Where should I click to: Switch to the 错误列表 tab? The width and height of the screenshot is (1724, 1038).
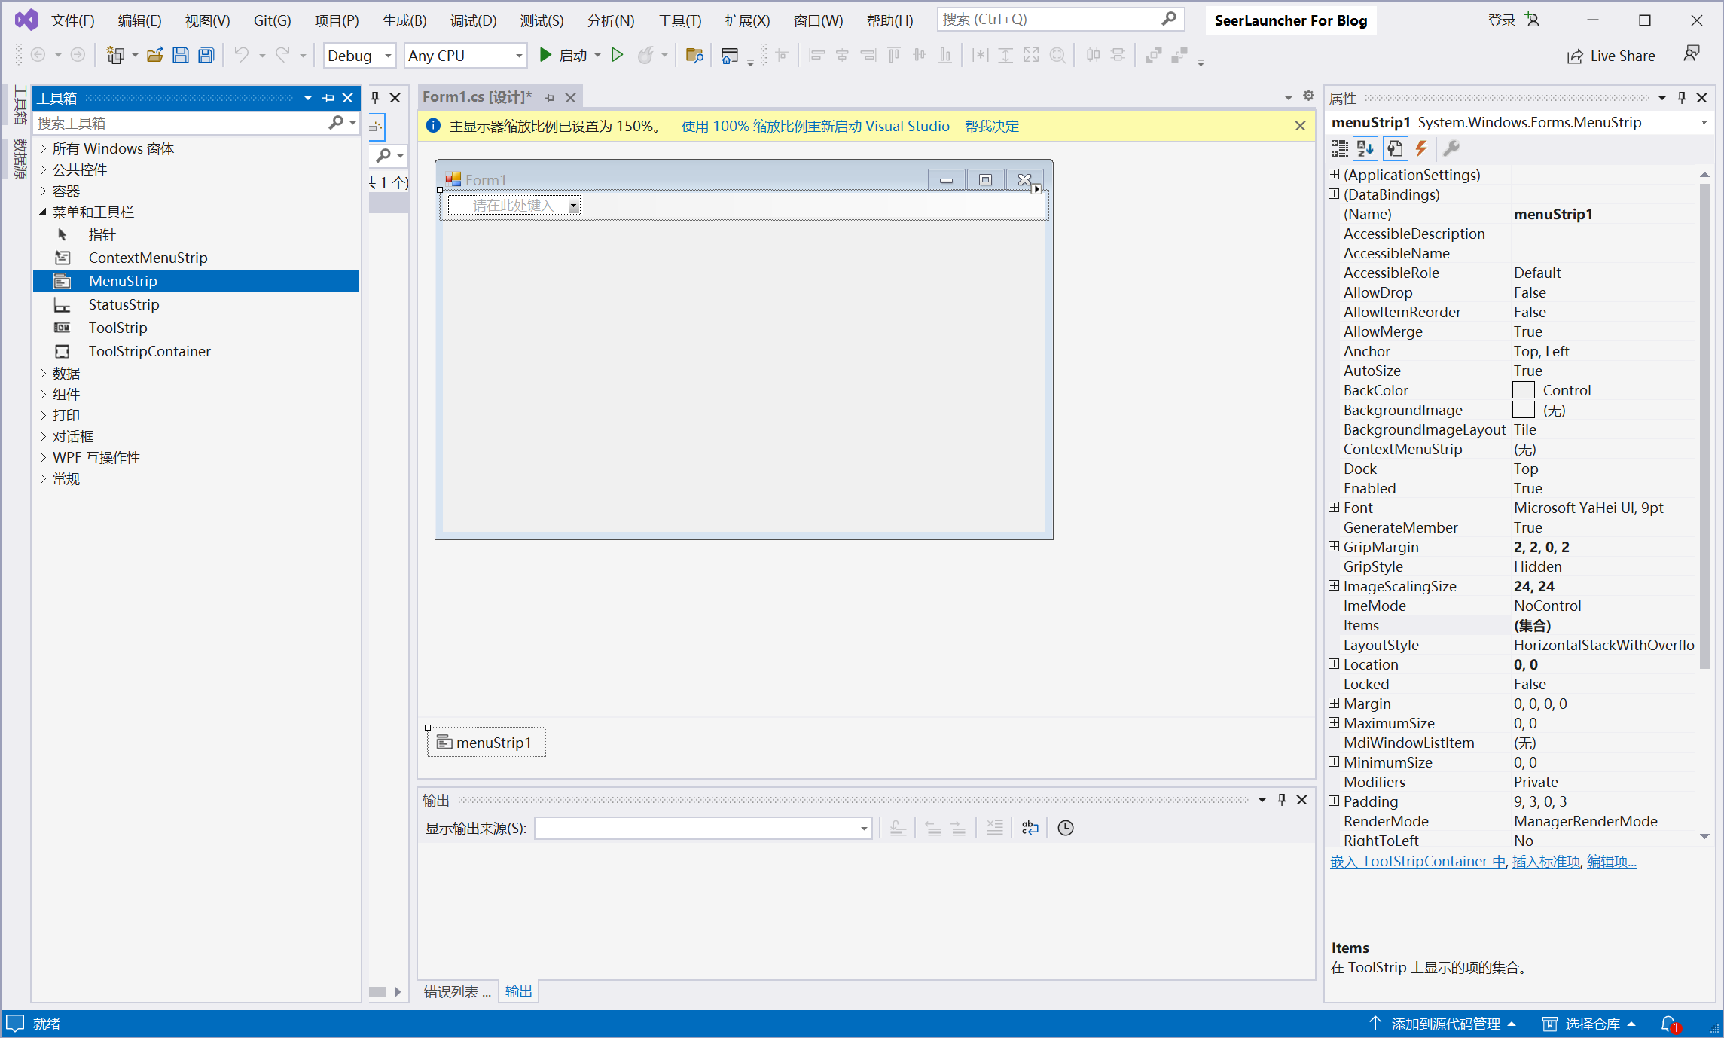point(456,991)
